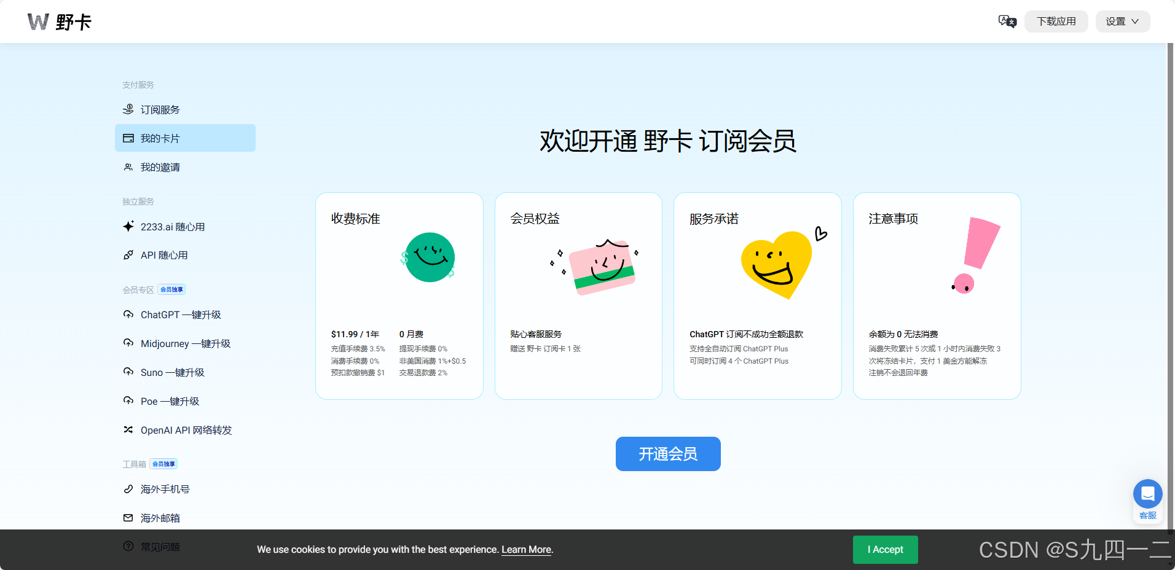Click the 订阅服务 icon
1175x570 pixels.
pos(128,109)
